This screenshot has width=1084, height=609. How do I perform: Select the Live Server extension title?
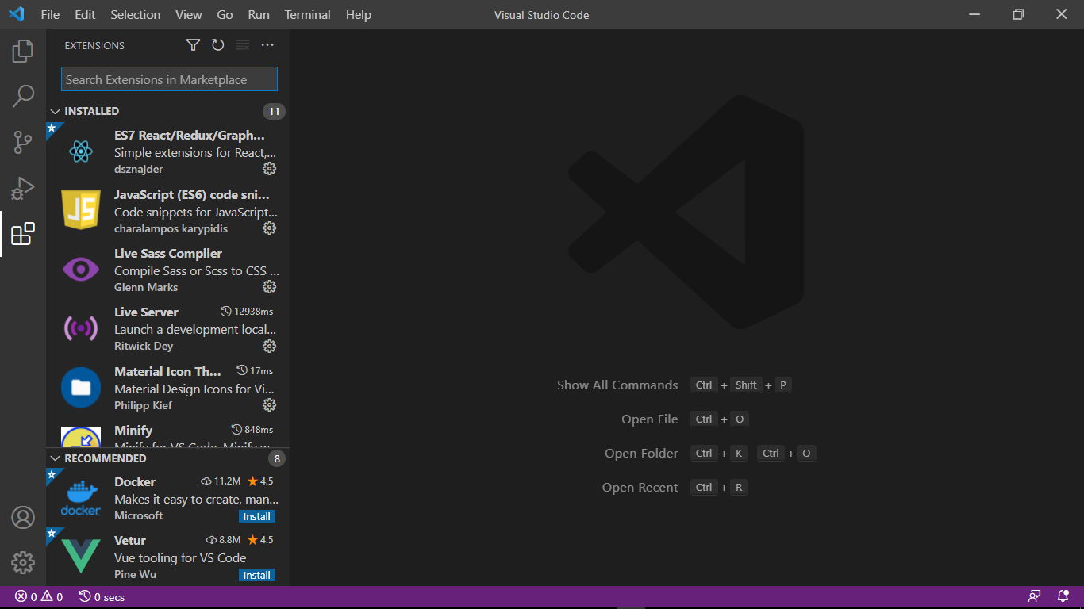[x=146, y=312]
